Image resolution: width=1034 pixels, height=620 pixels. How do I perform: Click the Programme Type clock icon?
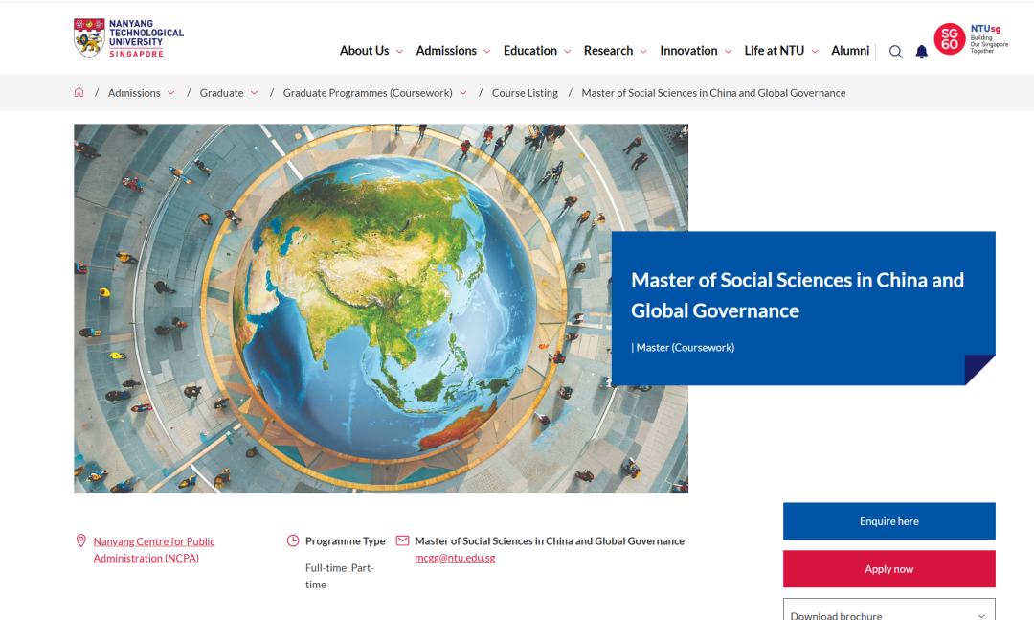click(293, 541)
